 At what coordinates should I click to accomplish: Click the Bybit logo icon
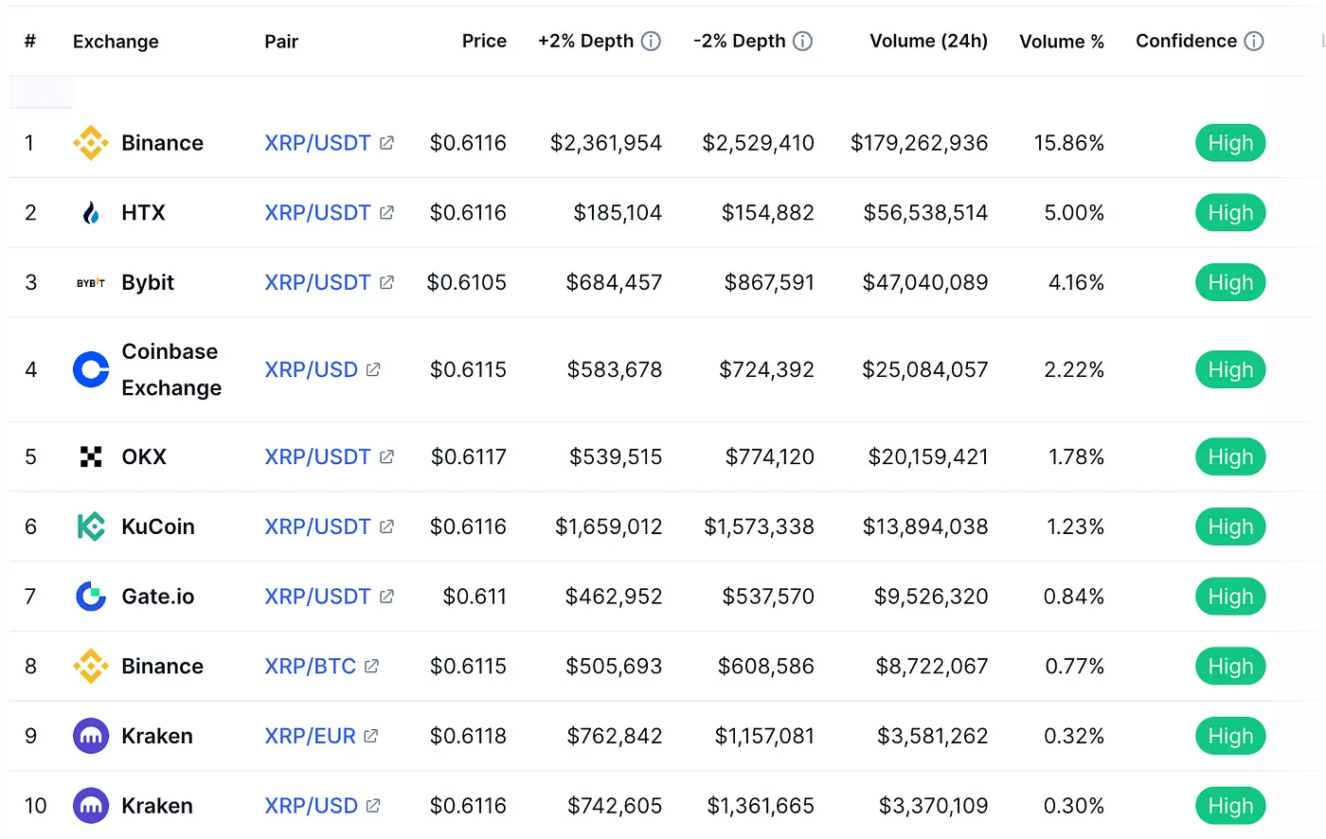pyautogui.click(x=90, y=282)
